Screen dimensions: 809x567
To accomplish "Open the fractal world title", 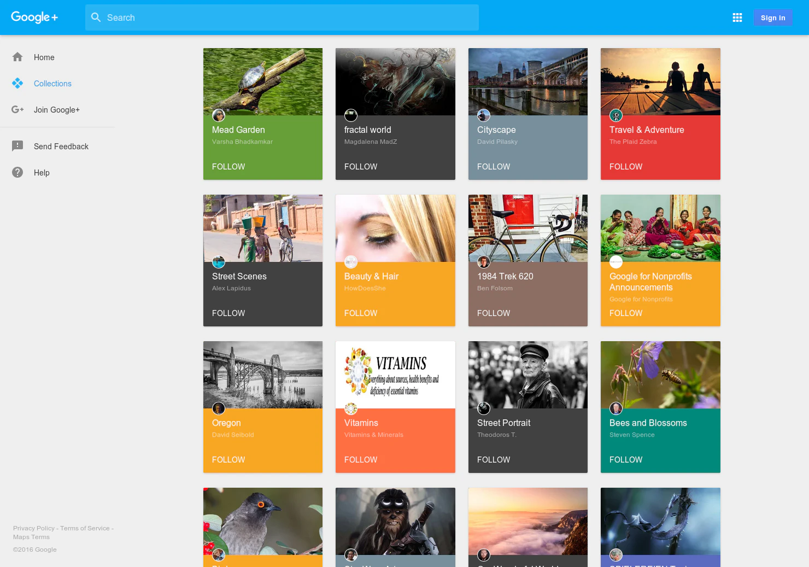I will [367, 130].
